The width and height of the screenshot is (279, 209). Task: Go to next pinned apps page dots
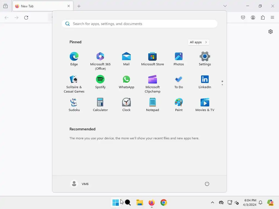click(222, 83)
